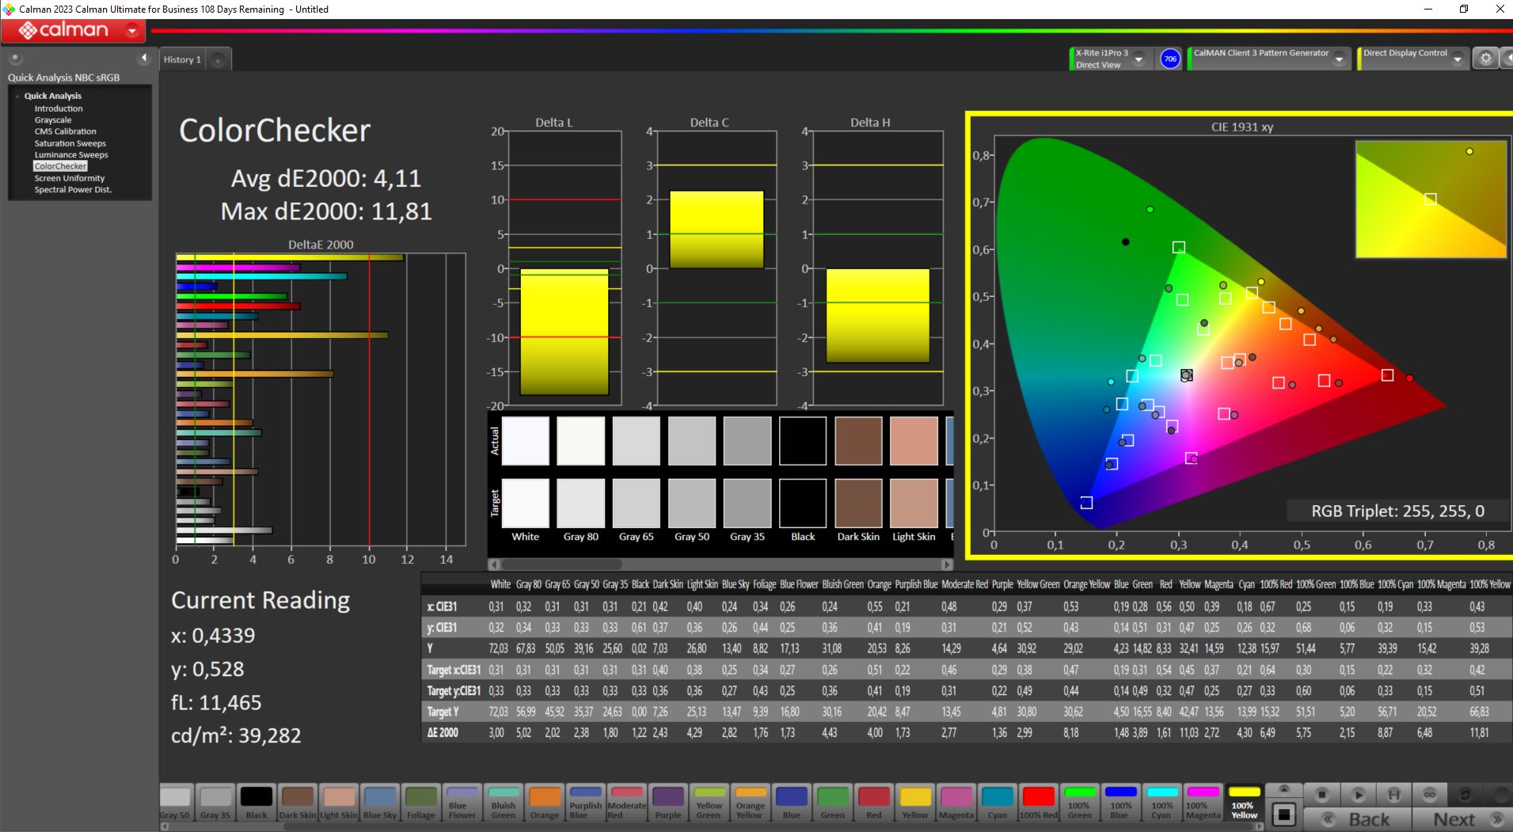Click the infinity continuous read icon
Screen dimensions: 1513x832
tap(1429, 794)
